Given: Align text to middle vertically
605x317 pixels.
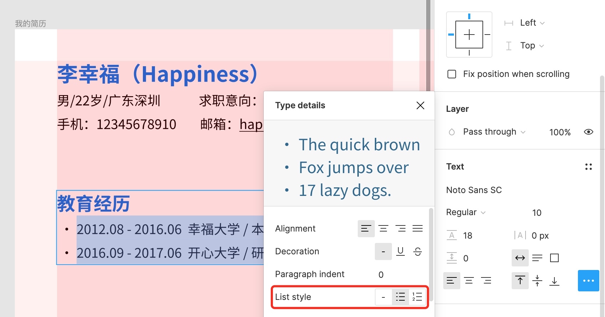Looking at the screenshot, I should click(x=537, y=281).
